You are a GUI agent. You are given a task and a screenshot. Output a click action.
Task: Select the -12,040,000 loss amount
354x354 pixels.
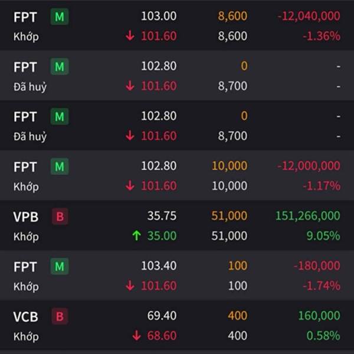(309, 17)
